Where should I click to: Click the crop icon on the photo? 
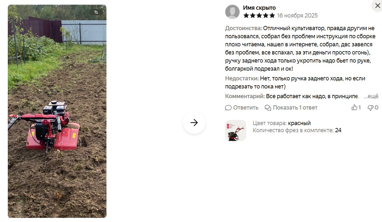96,12
